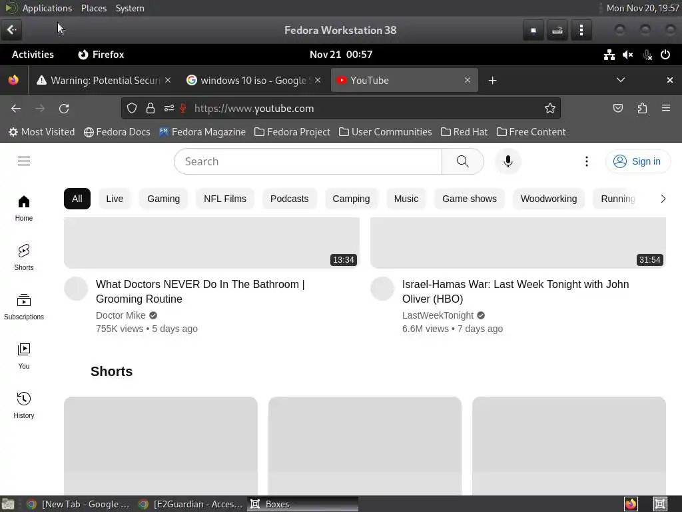Filter by Woodworking chip

(549, 199)
